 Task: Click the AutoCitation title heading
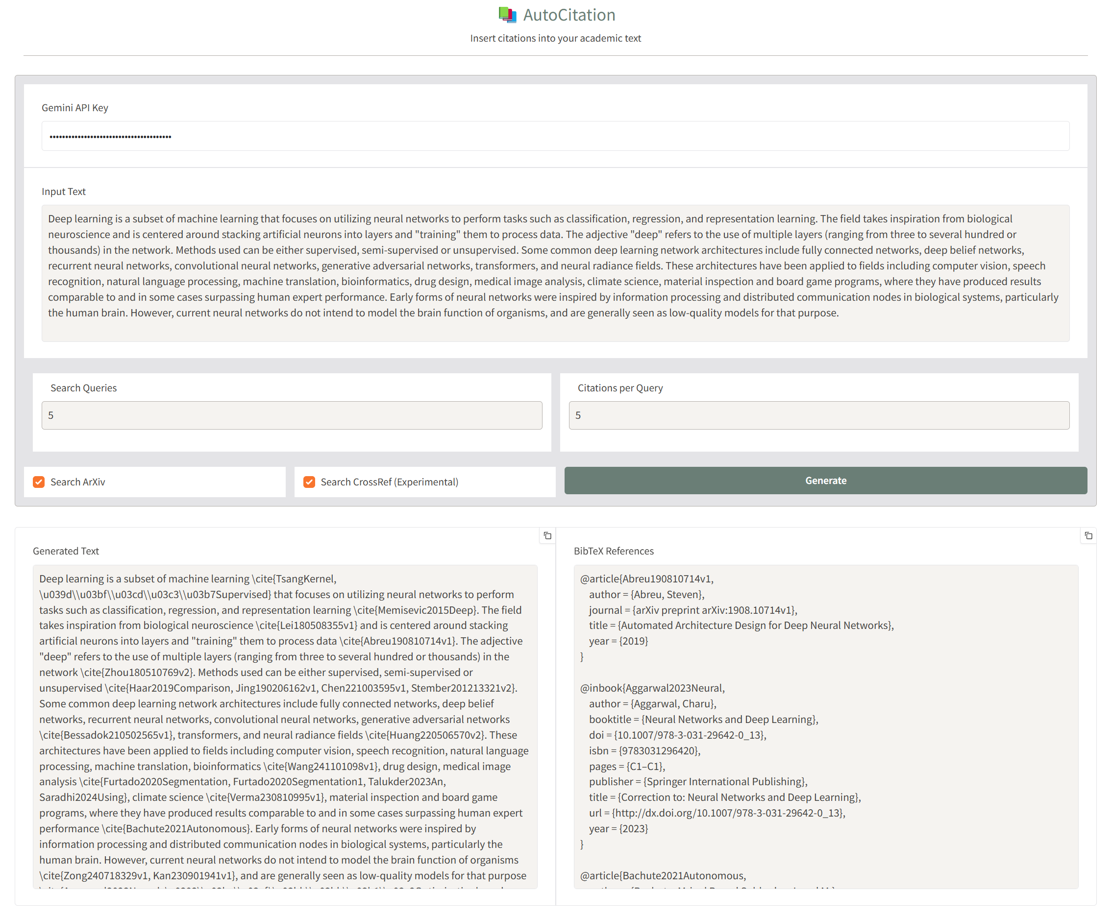(x=569, y=15)
